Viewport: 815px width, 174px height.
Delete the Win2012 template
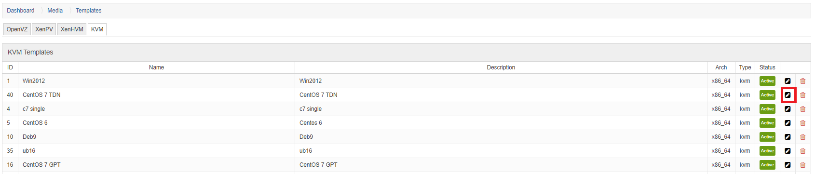click(x=802, y=81)
